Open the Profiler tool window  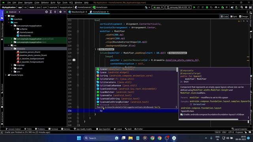(x=139, y=129)
